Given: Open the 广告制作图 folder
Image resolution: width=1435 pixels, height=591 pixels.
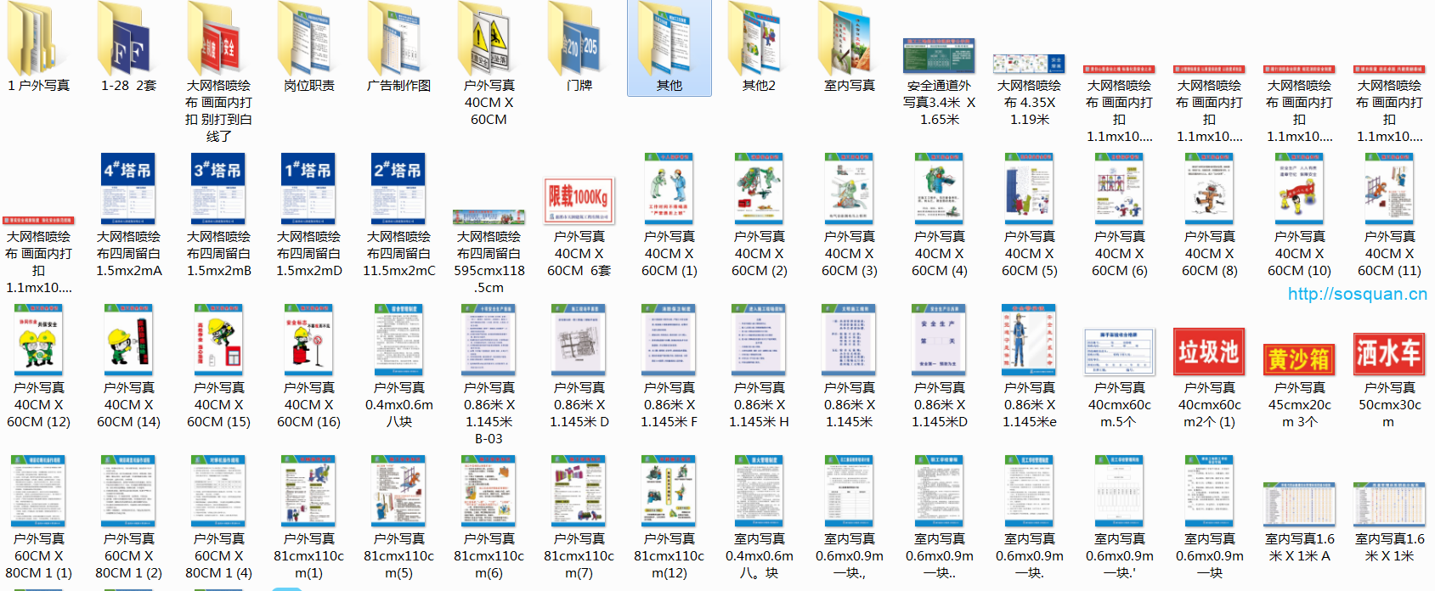Looking at the screenshot, I should pyautogui.click(x=398, y=42).
